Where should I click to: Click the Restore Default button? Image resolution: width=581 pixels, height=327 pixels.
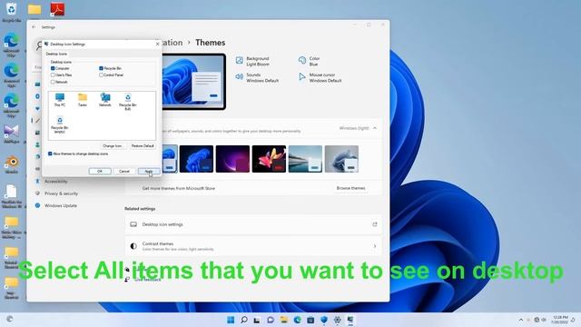pos(143,145)
